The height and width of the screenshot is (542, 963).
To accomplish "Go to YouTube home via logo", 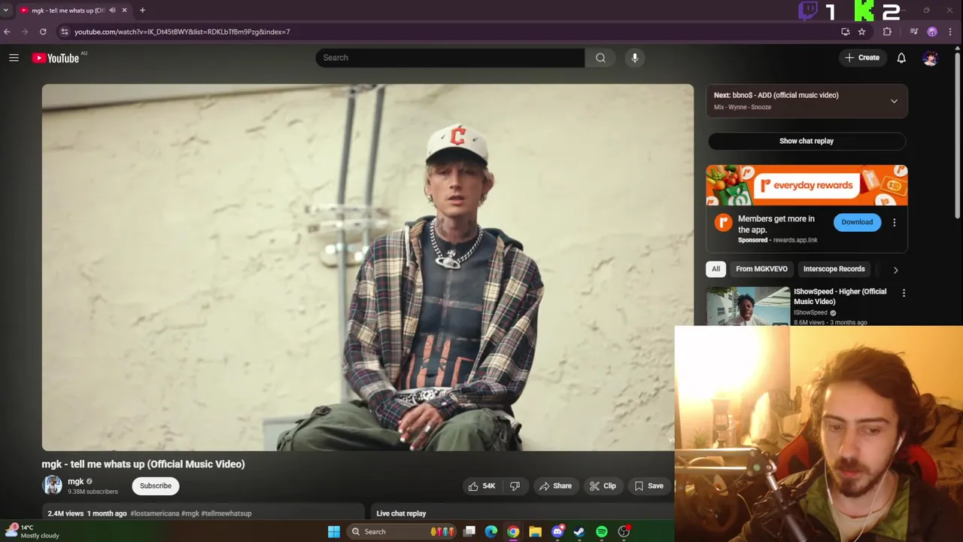I will click(56, 58).
